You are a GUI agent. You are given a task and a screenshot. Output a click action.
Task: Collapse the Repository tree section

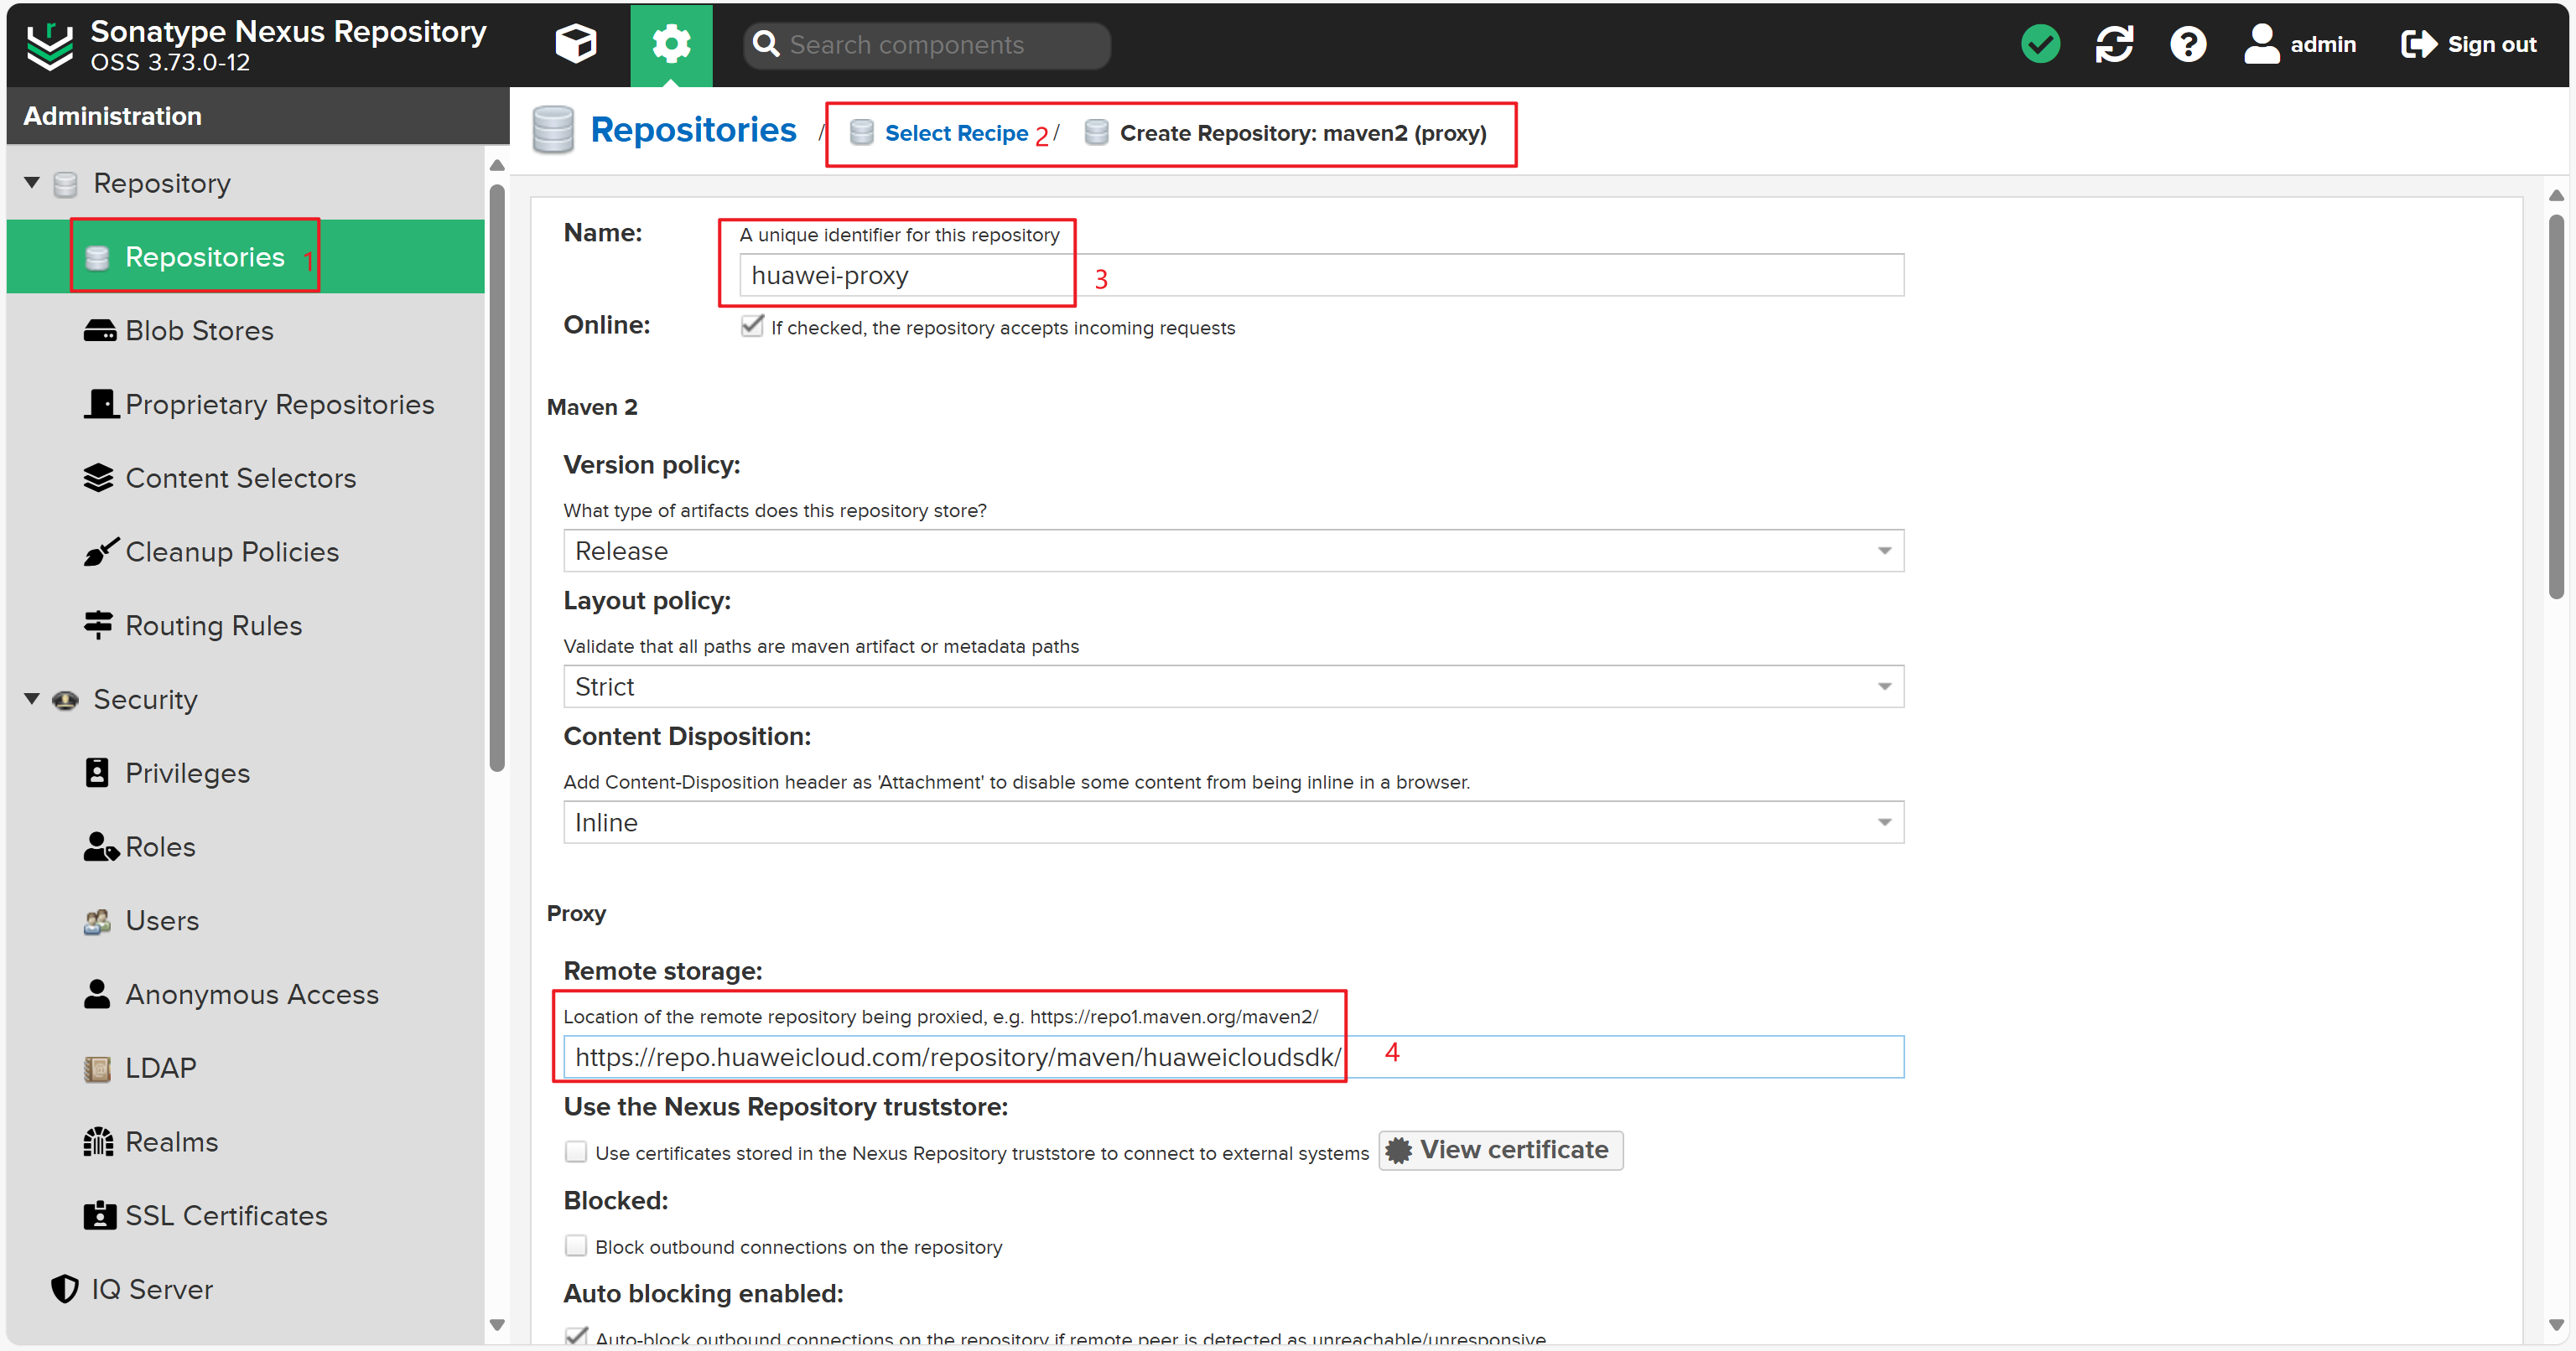point(32,183)
